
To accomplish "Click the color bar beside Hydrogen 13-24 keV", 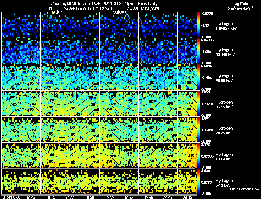I will pyautogui.click(x=198, y=156).
